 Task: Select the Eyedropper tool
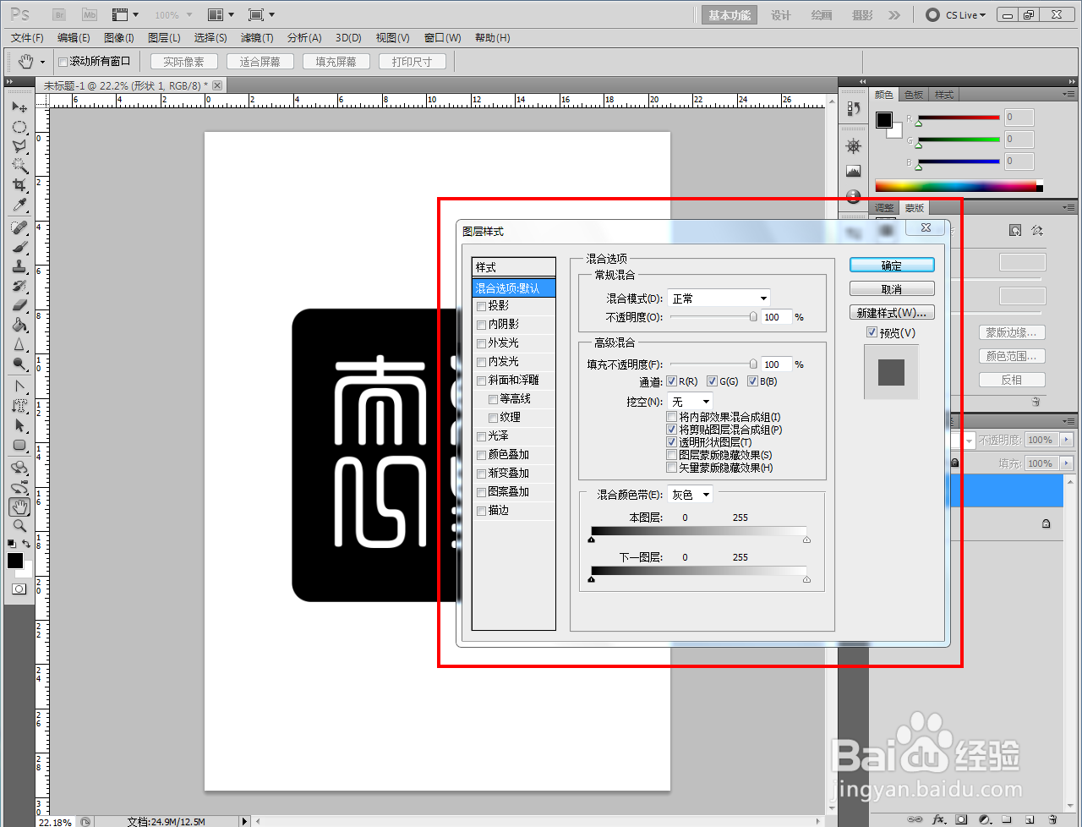[x=19, y=205]
